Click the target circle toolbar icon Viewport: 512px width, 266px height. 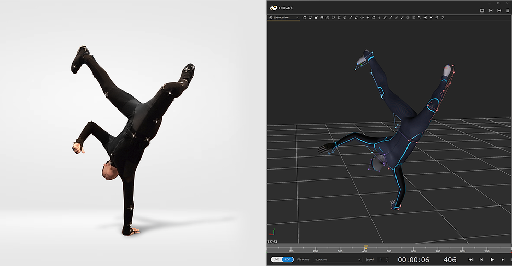430,18
